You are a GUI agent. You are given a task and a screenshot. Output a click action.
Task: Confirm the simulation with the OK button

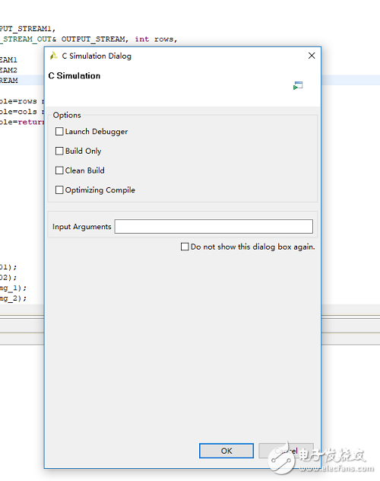click(226, 451)
